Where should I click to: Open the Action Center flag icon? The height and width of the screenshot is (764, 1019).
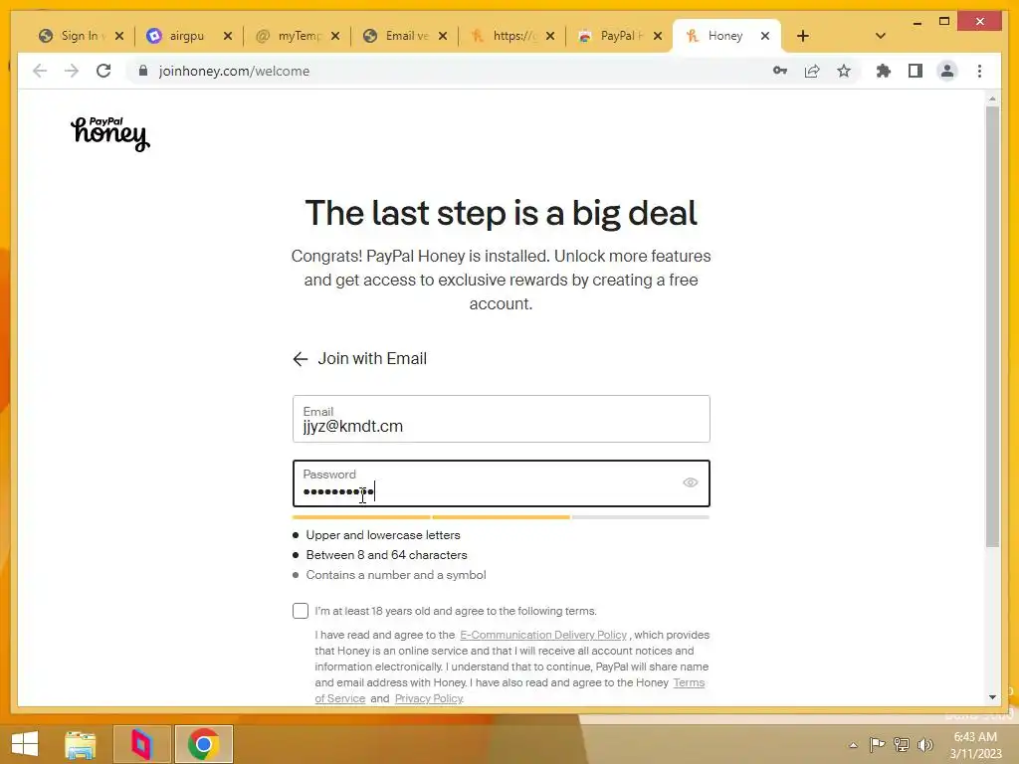(877, 744)
